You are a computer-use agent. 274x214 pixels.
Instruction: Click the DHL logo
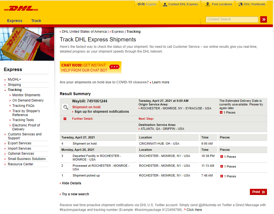(x=20, y=8)
